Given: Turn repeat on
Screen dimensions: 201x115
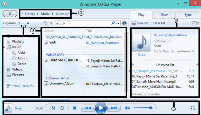Looking at the screenshot, I should (62, 108).
